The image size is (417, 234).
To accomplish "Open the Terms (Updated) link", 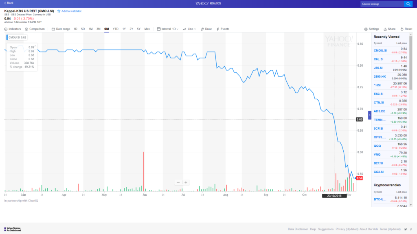I will click(390, 229).
